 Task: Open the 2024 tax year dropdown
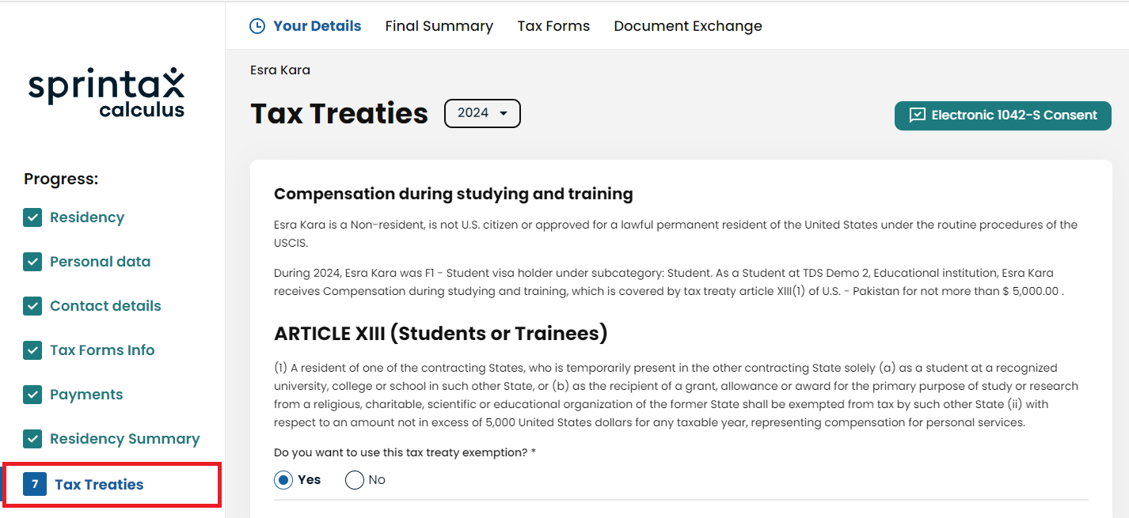coord(482,113)
